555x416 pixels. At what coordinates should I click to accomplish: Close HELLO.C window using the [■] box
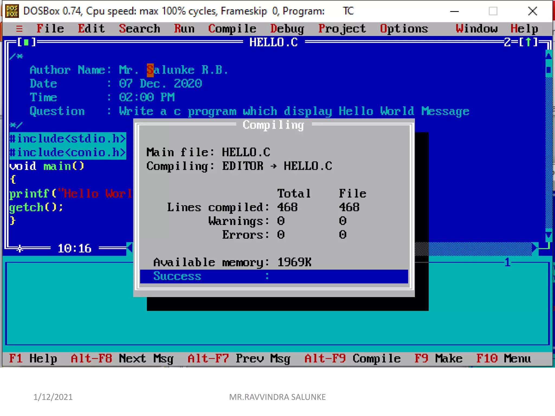pyautogui.click(x=26, y=42)
